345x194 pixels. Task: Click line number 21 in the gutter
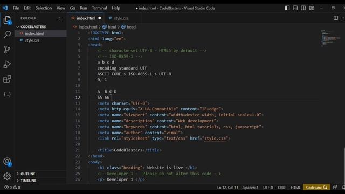[x=78, y=150]
